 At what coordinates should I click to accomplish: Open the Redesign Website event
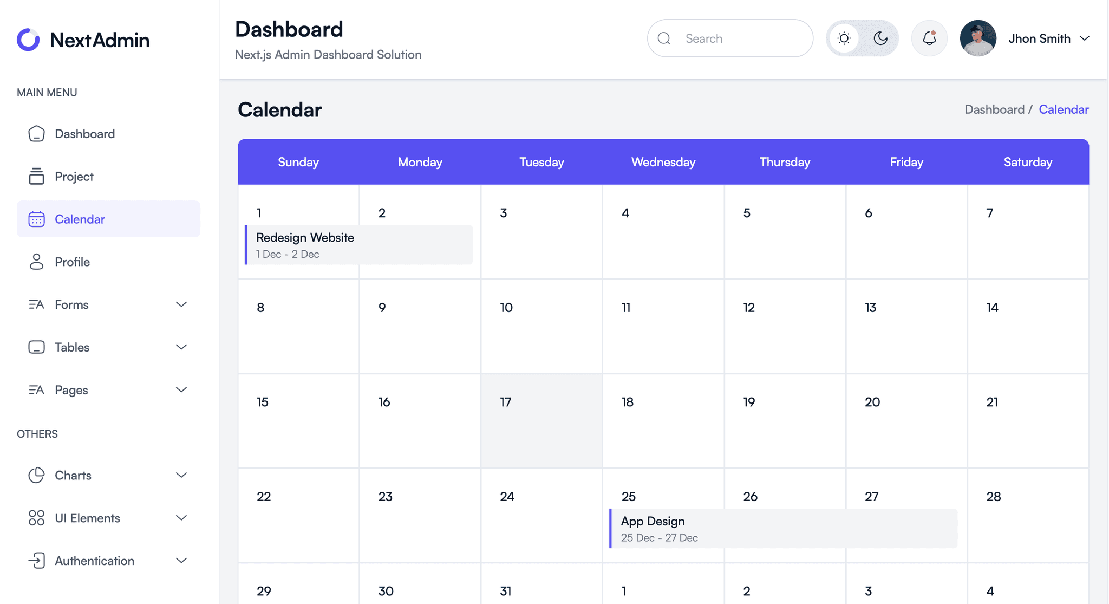click(358, 245)
